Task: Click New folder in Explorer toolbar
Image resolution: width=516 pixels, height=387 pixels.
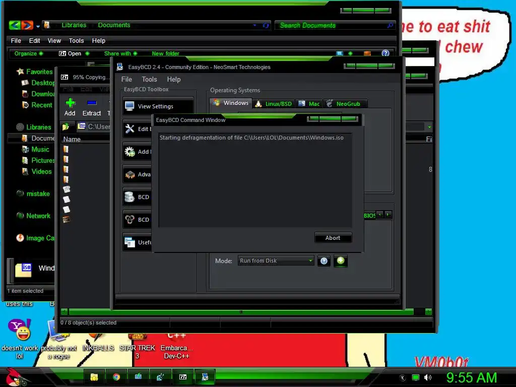Action: [x=165, y=53]
